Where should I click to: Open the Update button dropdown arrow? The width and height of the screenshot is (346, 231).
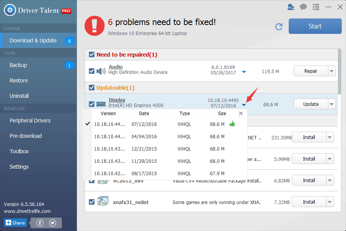pos(332,104)
